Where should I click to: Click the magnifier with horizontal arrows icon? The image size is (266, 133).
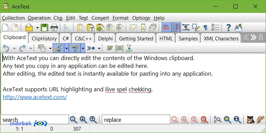point(237,120)
